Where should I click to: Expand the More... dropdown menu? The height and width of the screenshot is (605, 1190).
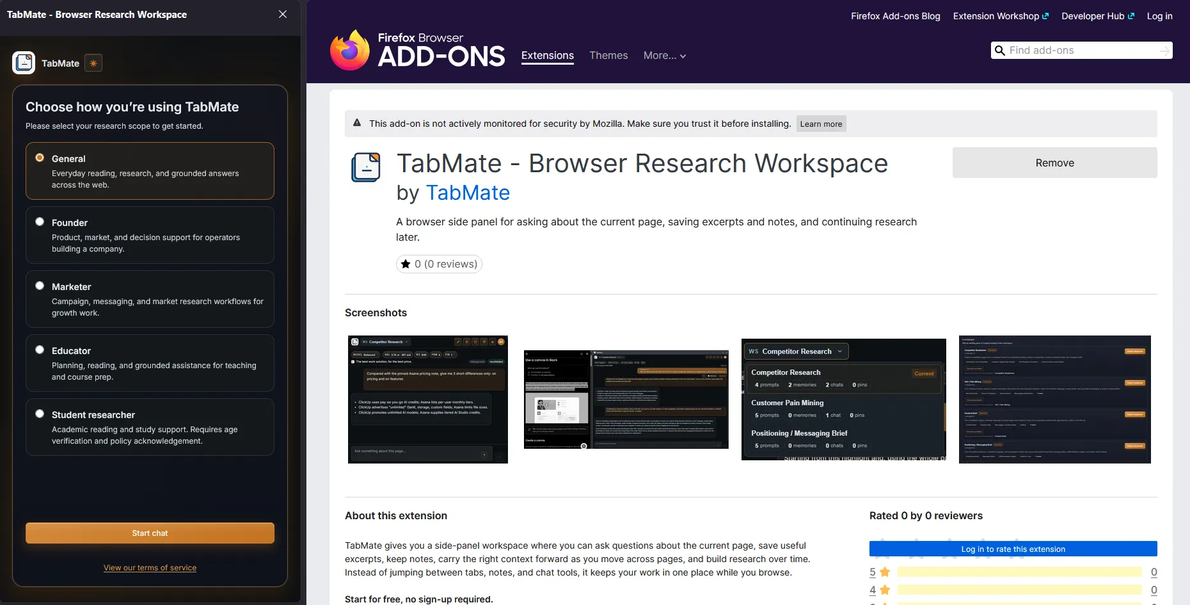pos(665,56)
